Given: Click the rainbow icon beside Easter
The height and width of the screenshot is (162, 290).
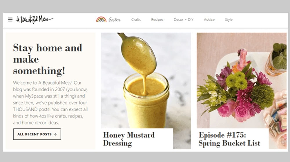Looking at the screenshot, I should [x=101, y=19].
